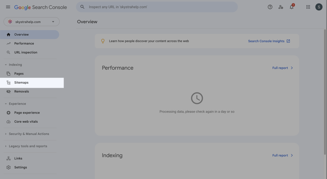Collapse the Experience section

tap(6, 104)
